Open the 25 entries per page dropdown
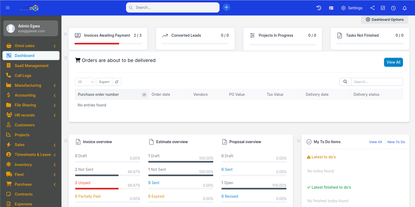 (x=85, y=82)
